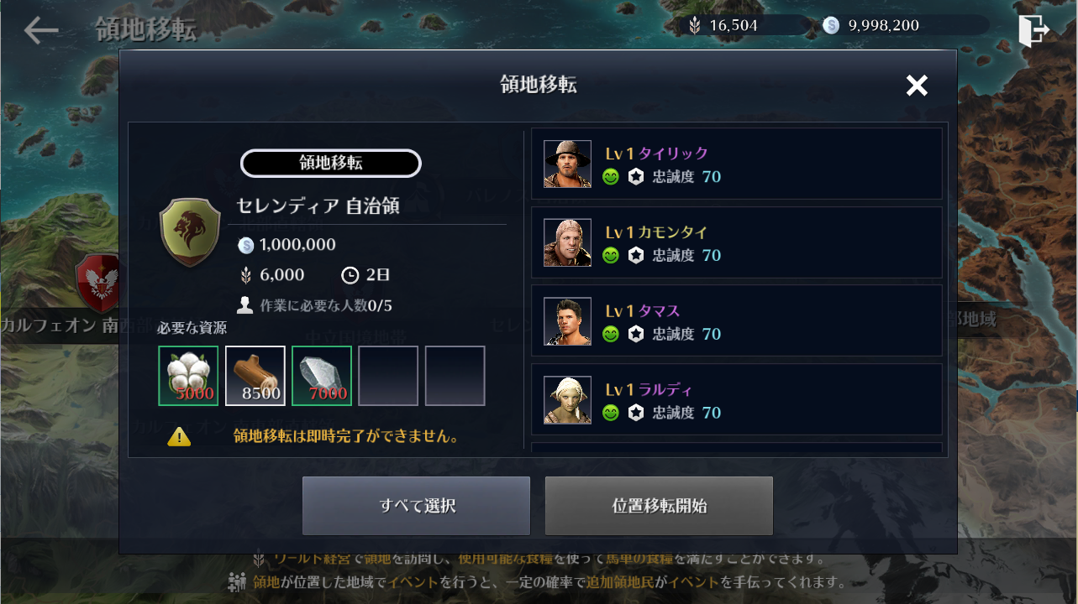The height and width of the screenshot is (604, 1078).
Task: Click the food counter showing 16,504
Action: point(745,25)
